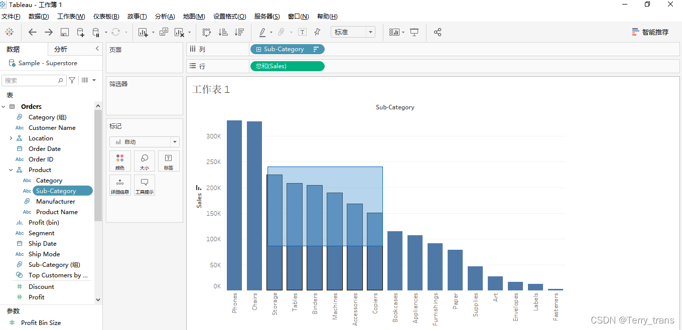Click the highlight pen icon
Screen dimensions: 682x330
click(262, 32)
